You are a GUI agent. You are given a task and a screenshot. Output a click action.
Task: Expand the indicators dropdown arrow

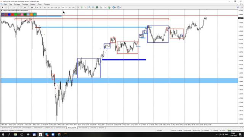[x=111, y=7]
